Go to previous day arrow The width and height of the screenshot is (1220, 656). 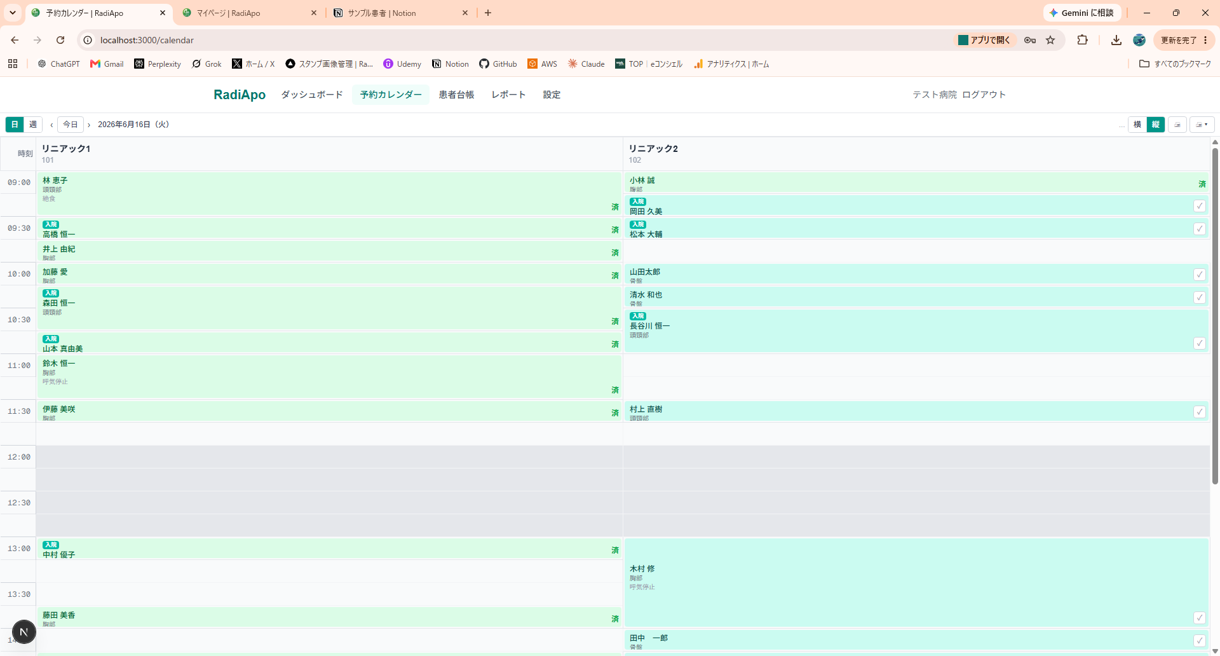51,125
